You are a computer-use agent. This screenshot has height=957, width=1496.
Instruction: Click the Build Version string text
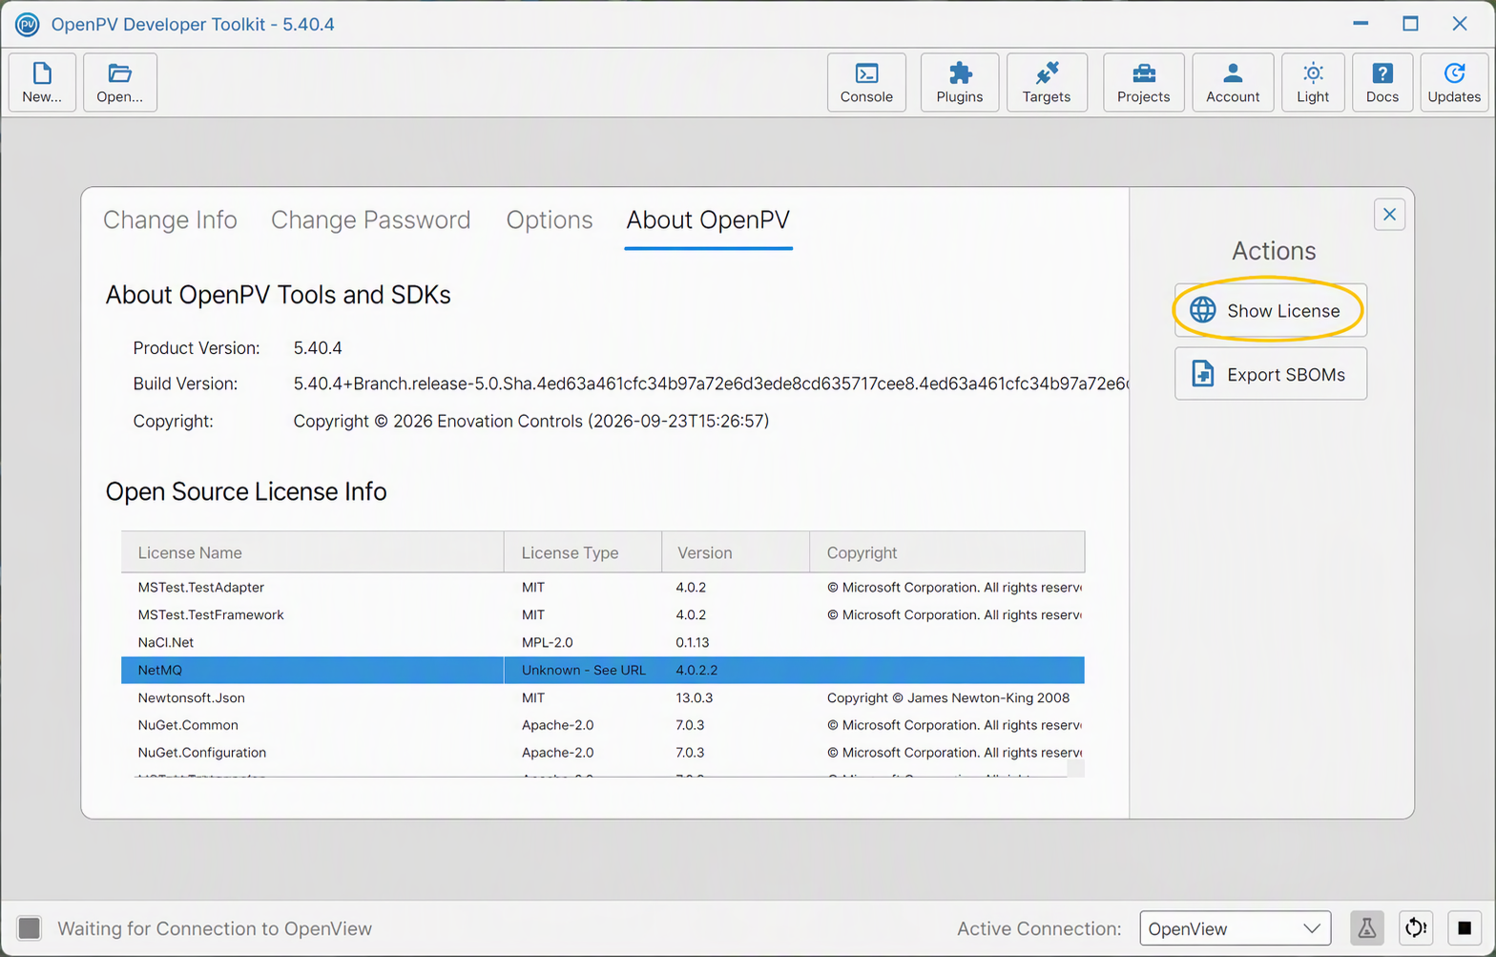(711, 384)
